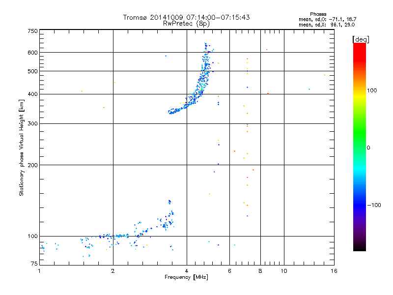Click the '[deg]' colorbar unit label
393x295 pixels.
pos(361,40)
